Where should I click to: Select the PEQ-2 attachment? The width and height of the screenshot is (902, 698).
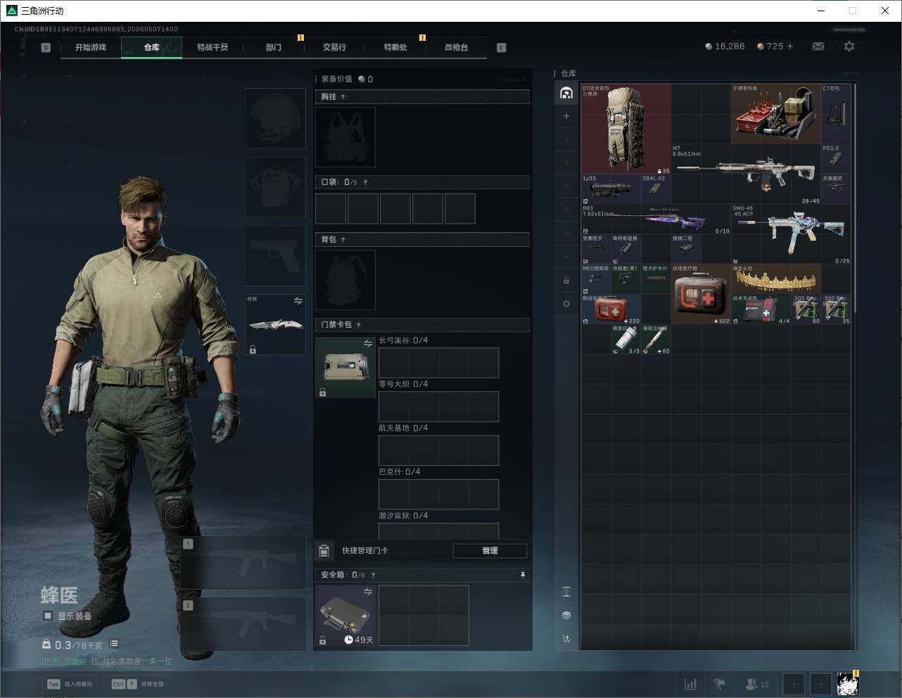coord(836,159)
